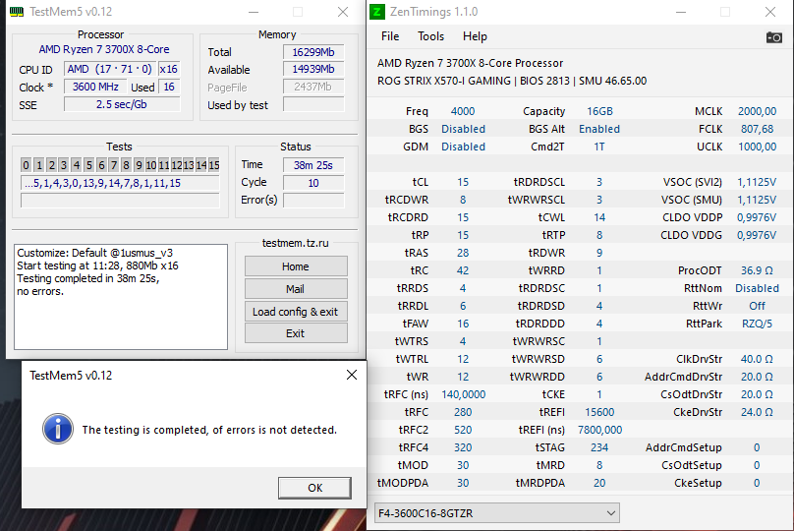Click the tRFC (ns) value 140,0000

point(463,394)
